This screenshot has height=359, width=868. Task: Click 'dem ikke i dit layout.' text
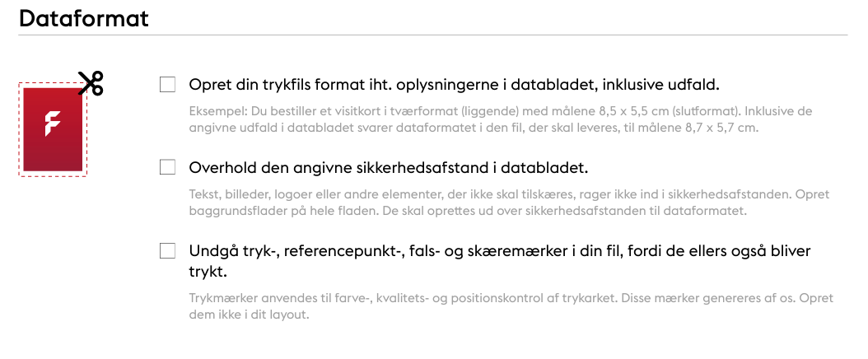249,315
